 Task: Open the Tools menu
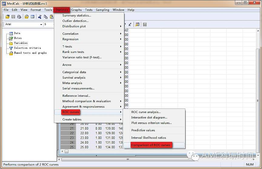point(48,10)
